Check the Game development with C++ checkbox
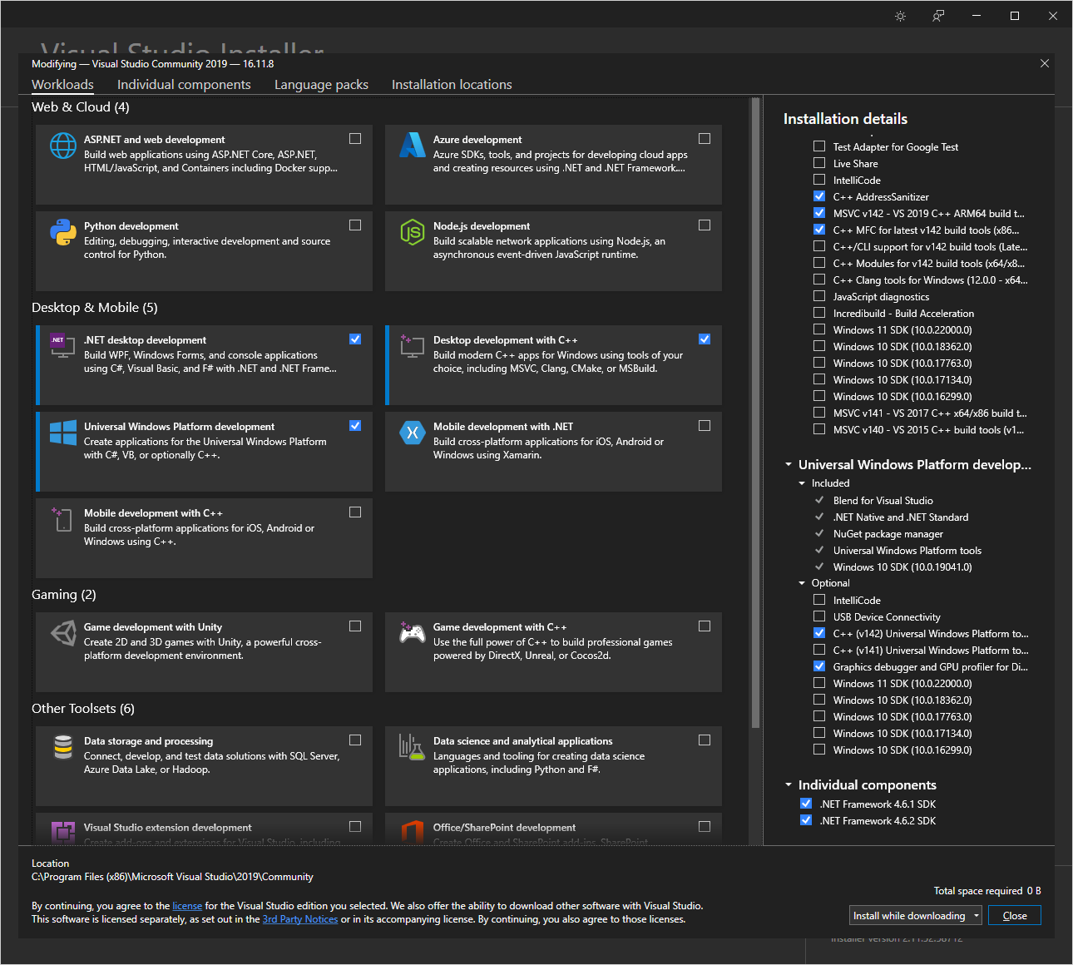Image resolution: width=1073 pixels, height=965 pixels. (x=705, y=626)
